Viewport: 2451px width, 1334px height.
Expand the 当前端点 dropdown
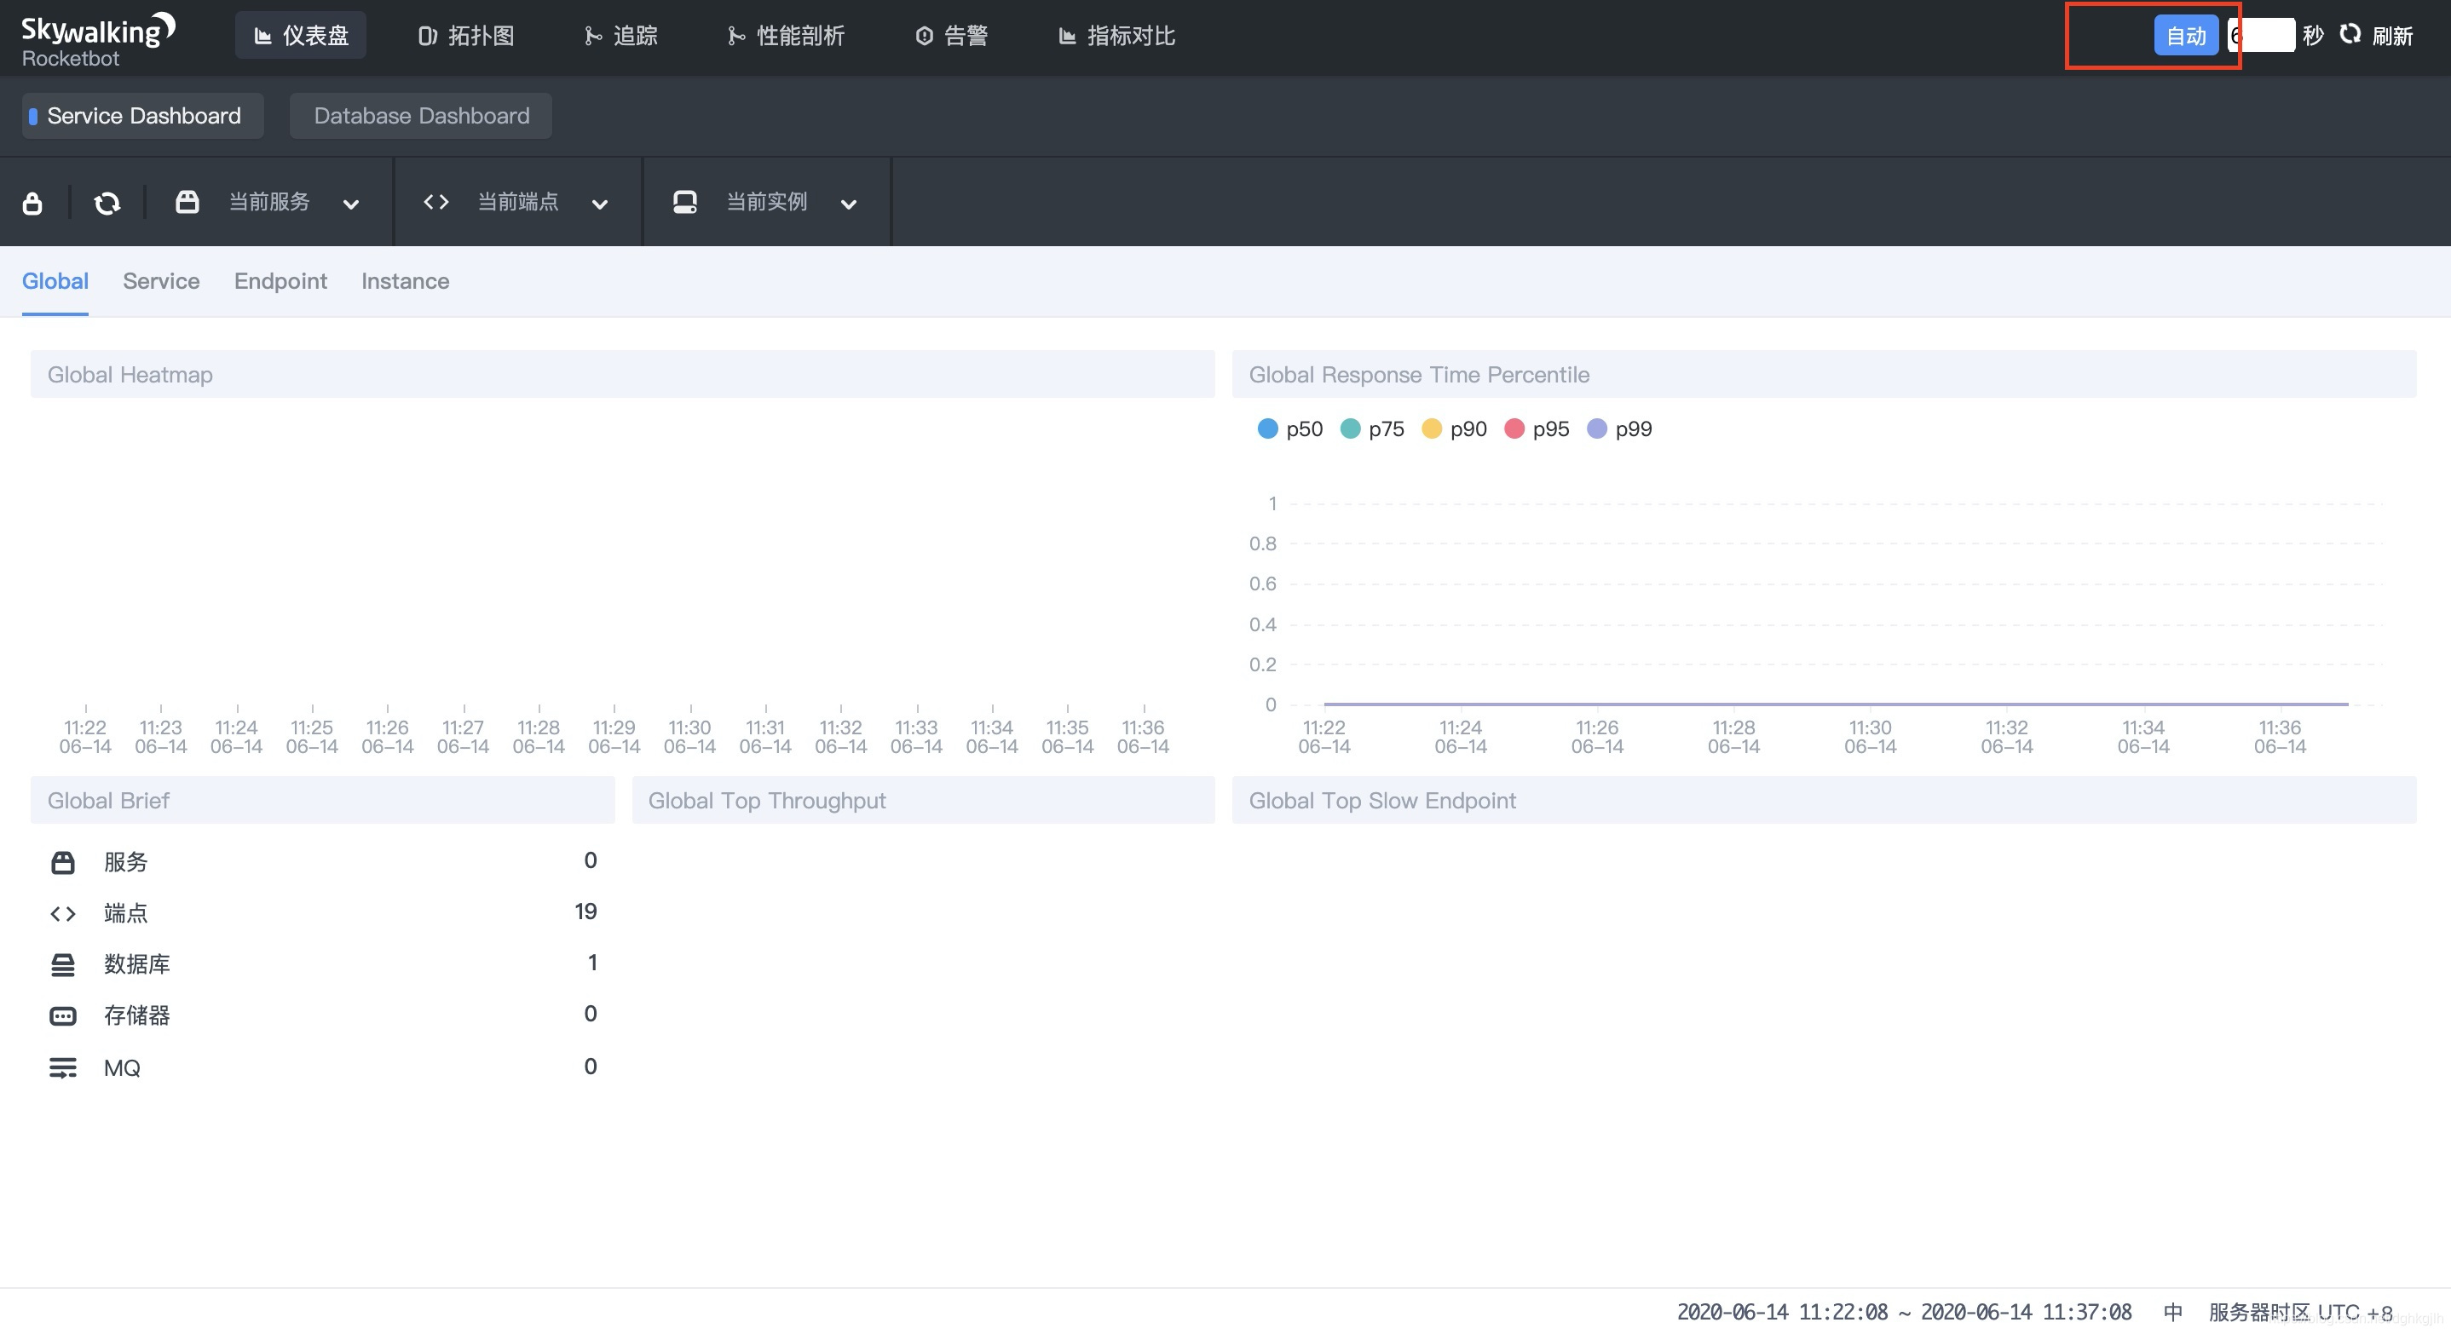[x=599, y=204]
